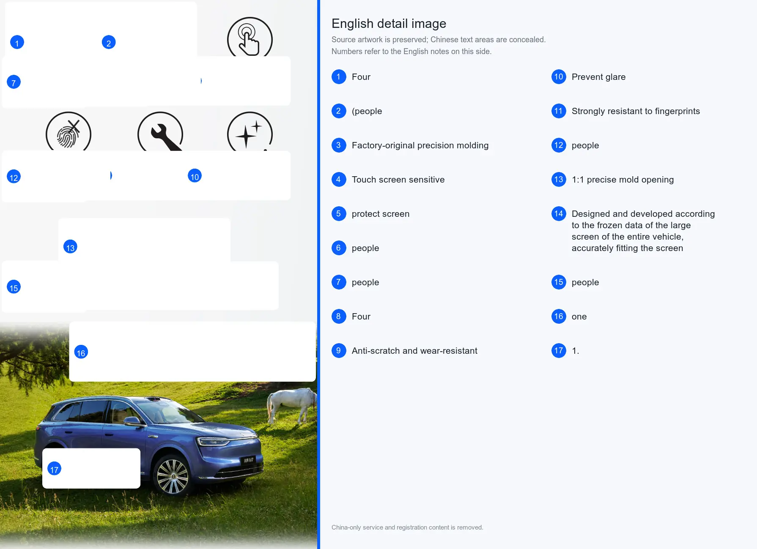The width and height of the screenshot is (757, 549).
Task: Select the 'Strongly resistant to fingerprints' note
Action: [636, 111]
